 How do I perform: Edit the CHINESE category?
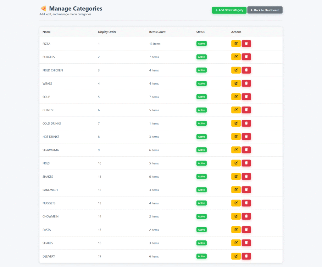pos(236,110)
